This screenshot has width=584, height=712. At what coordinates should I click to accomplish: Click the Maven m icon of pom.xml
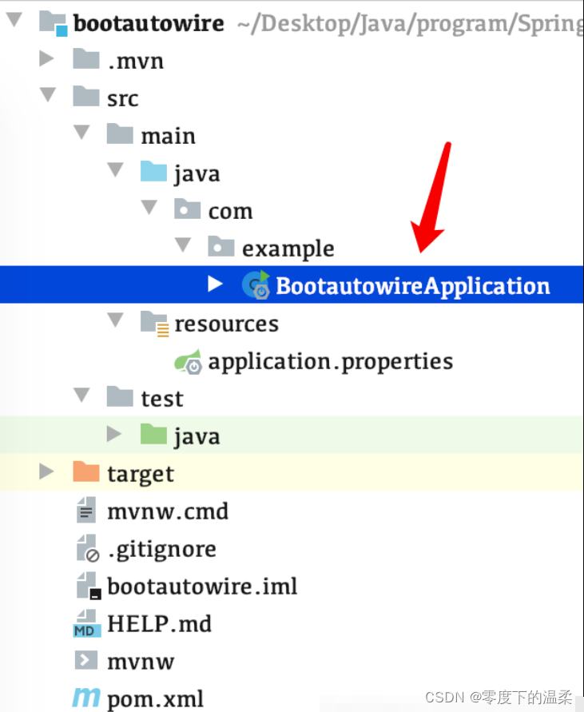coord(86,697)
